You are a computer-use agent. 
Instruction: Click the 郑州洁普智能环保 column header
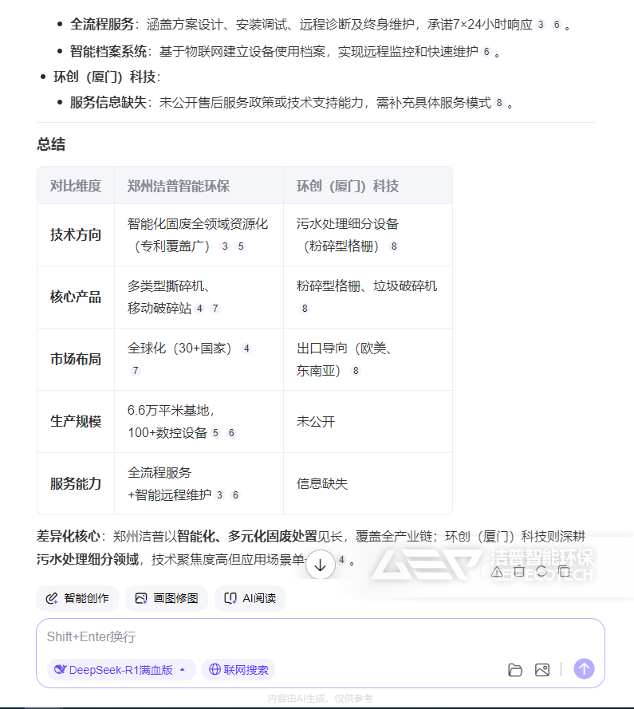[x=179, y=186]
